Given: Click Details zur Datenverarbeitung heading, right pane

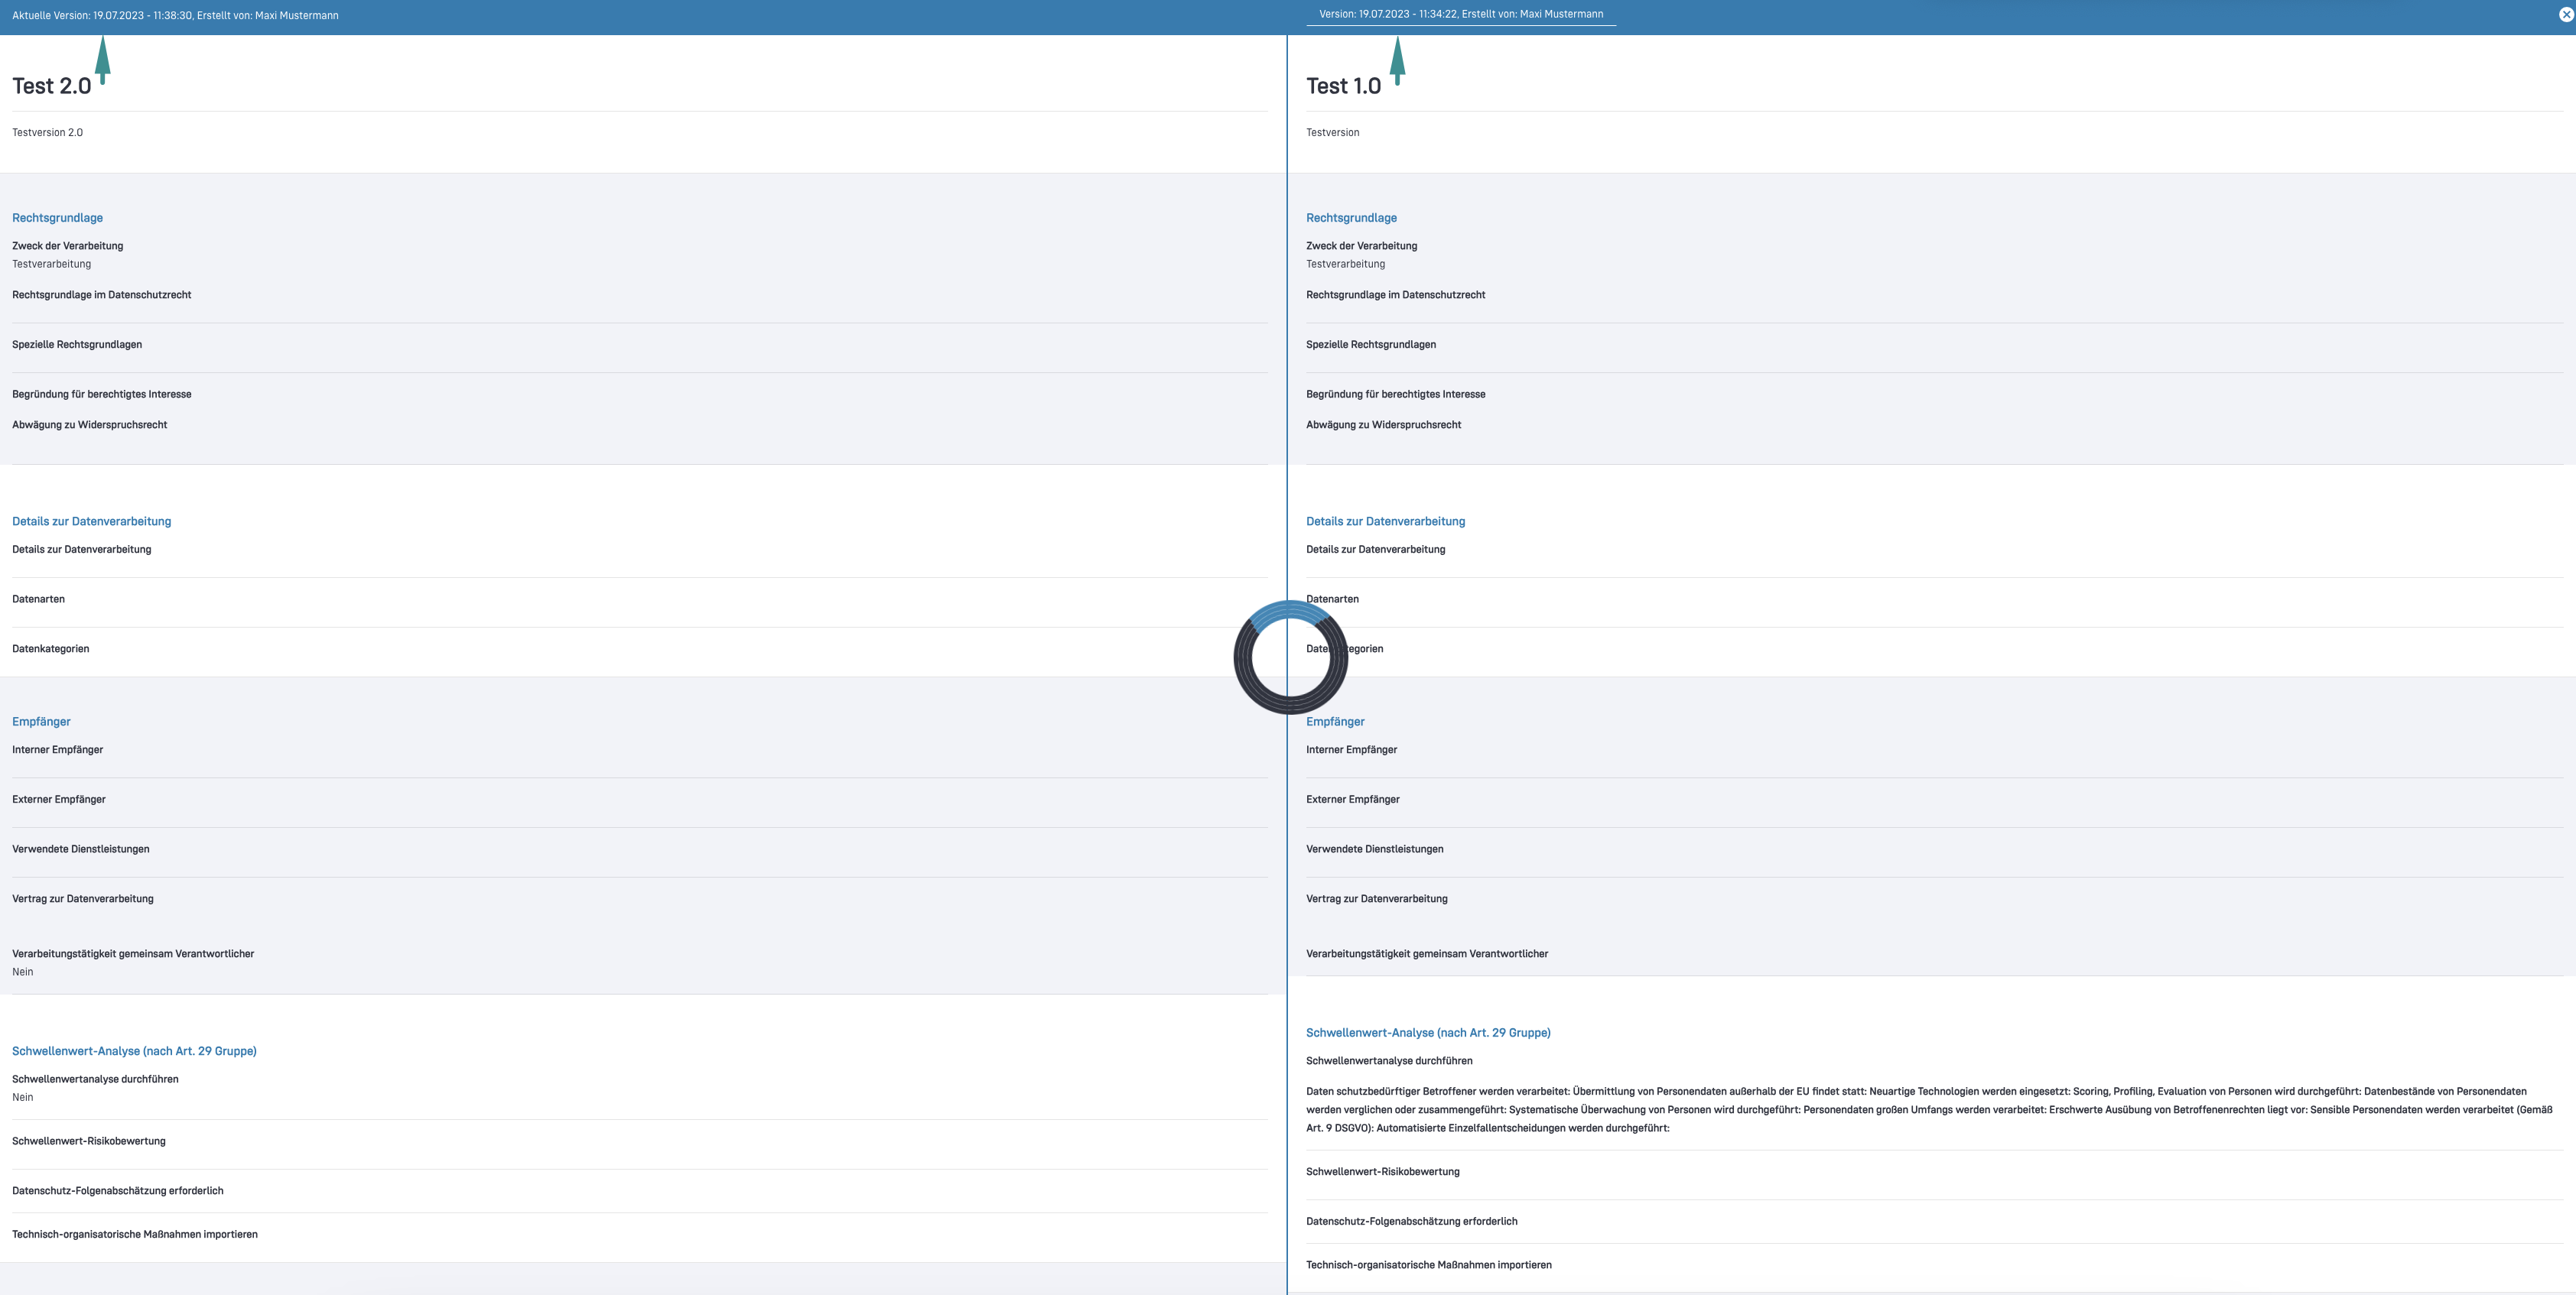Looking at the screenshot, I should [x=1385, y=521].
